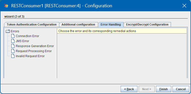Click the Request Processing Error document icon
The width and height of the screenshot is (191, 94).
[x=13, y=51]
